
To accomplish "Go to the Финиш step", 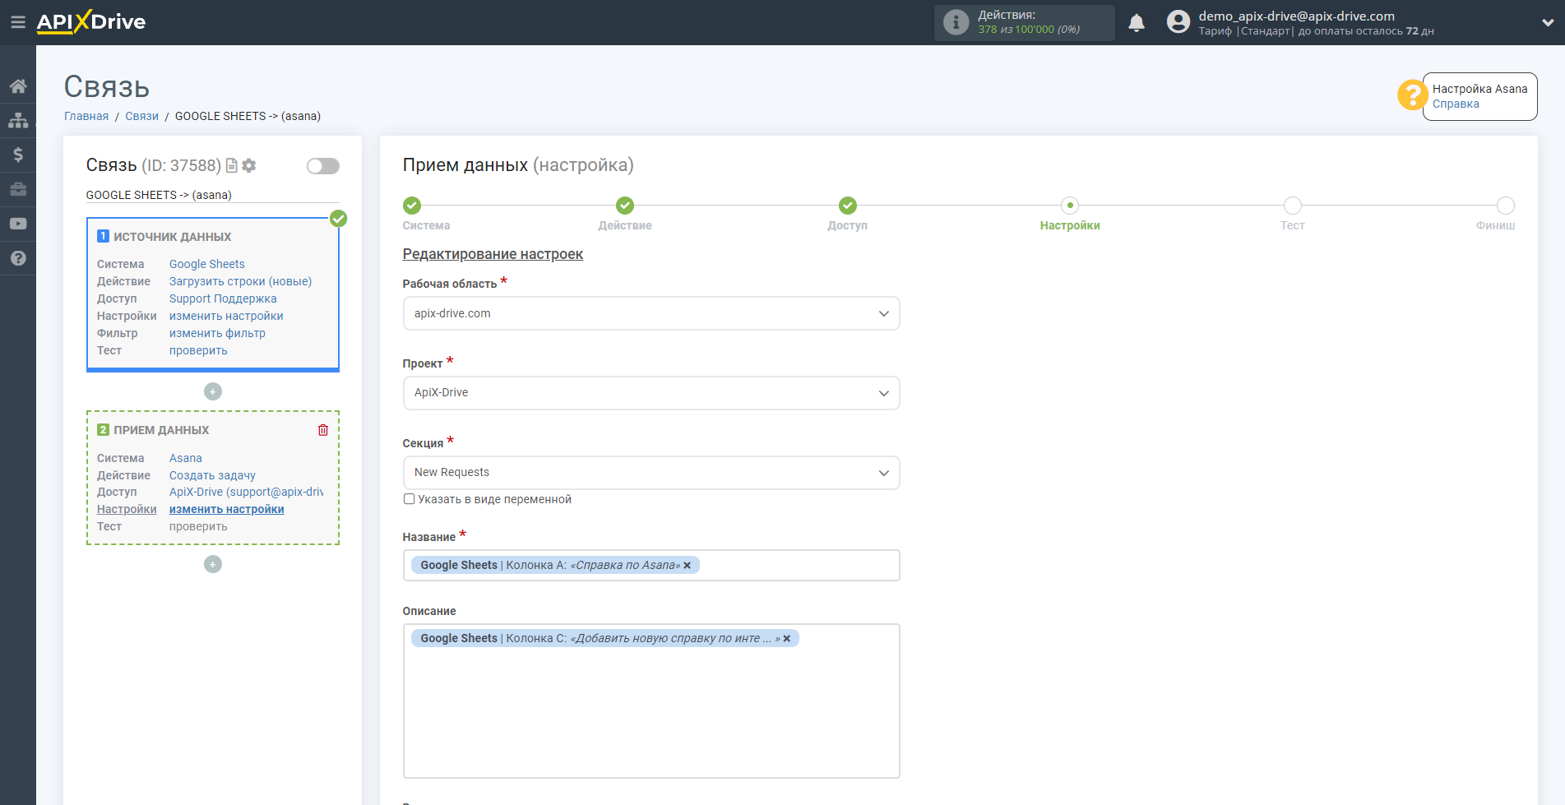I will (1506, 206).
